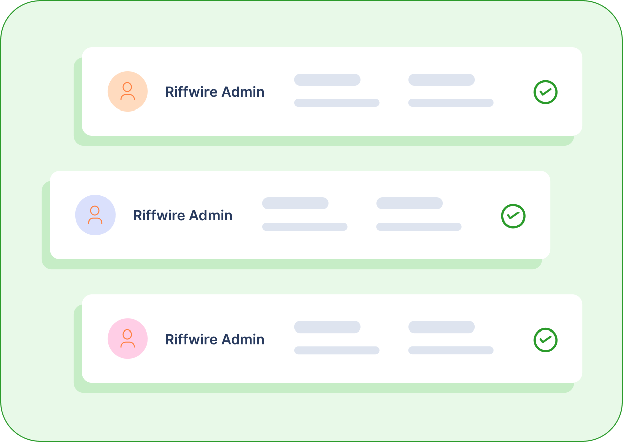Viewport: 623px width, 442px height.
Task: Open Riffwire Admin name beside pink avatar
Action: tap(215, 340)
